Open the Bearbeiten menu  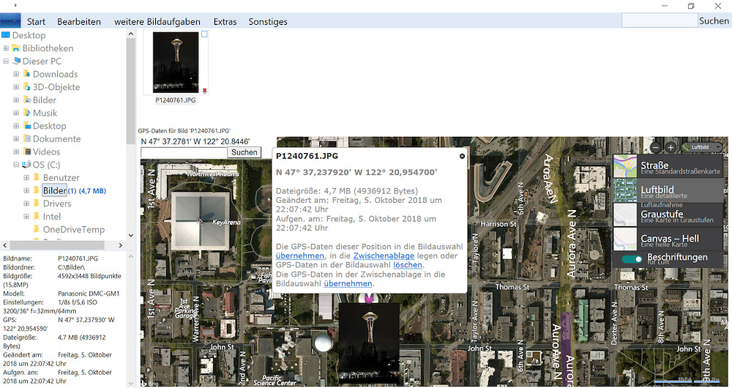(79, 21)
